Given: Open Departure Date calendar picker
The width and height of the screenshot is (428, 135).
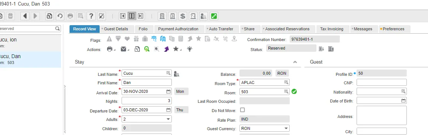Looking at the screenshot, I should [168, 110].
